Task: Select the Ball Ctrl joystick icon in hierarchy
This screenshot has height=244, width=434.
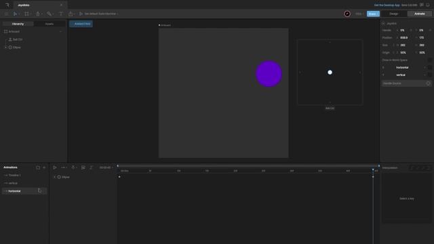Action: [10, 39]
